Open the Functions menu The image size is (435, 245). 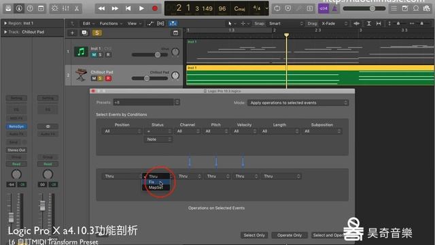tap(111, 24)
